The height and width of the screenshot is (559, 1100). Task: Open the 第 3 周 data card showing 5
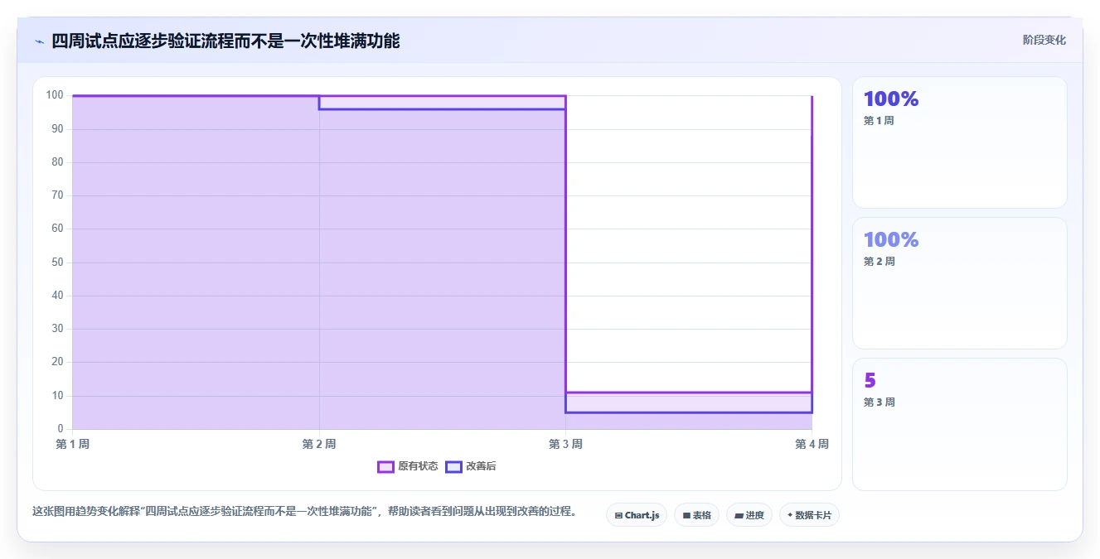(960, 424)
